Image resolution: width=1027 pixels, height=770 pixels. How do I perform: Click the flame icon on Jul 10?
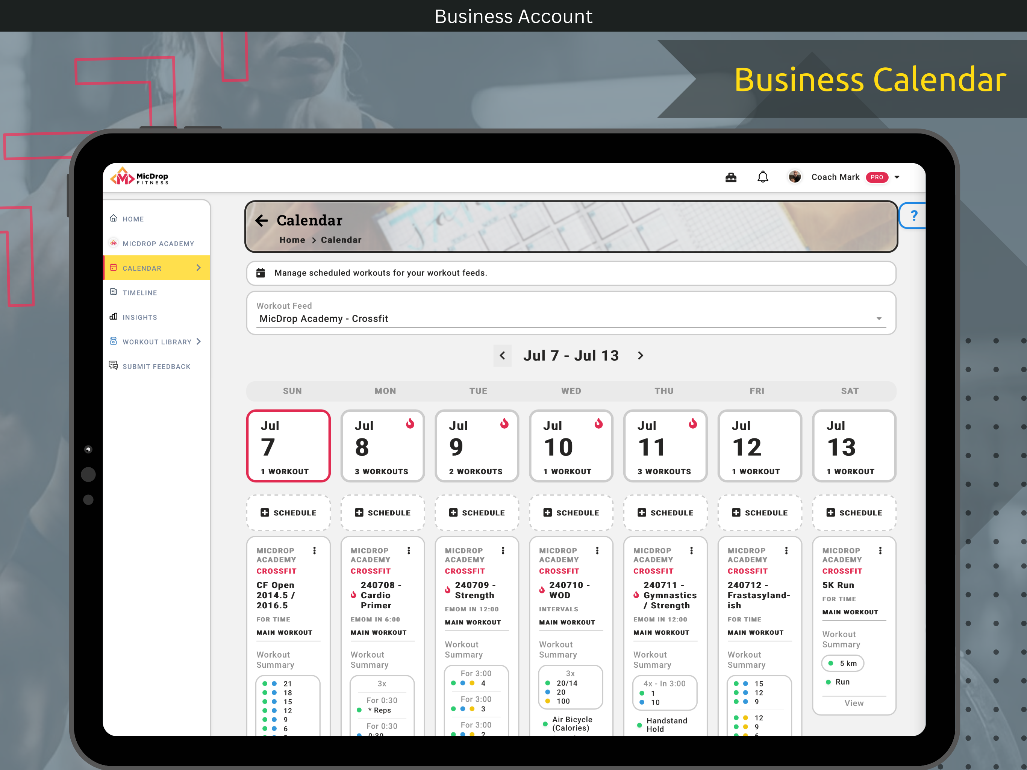point(598,423)
